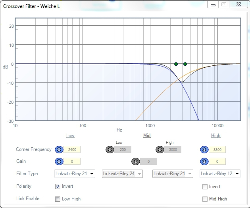Screen dimensions: 250x208
Task: Enable the High polarity Invert checkbox
Action: [x=205, y=187]
